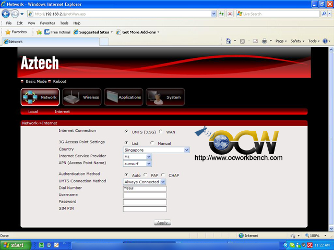Viewport: 334px width, 250px height.
Task: Select PAP authentication method
Action: click(145, 175)
